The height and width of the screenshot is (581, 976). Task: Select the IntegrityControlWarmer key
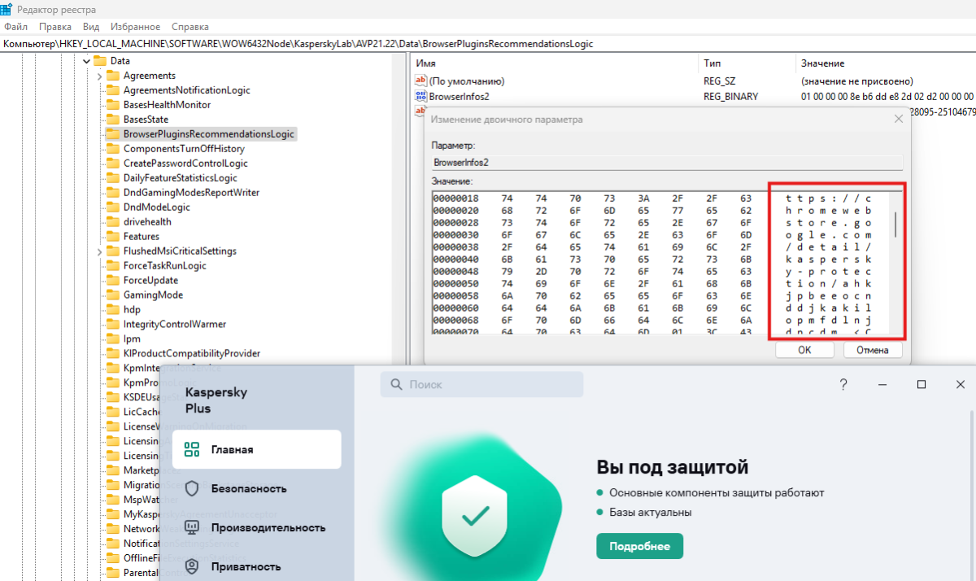coord(174,325)
